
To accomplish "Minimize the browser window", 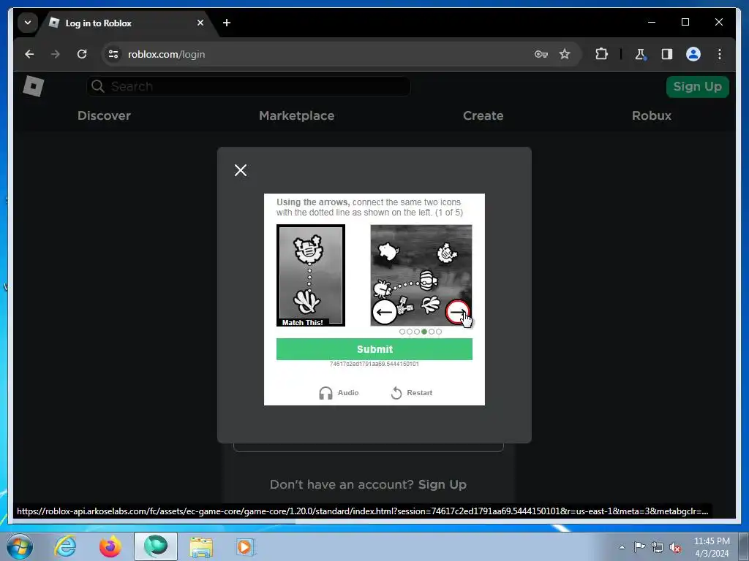I will click(x=652, y=22).
